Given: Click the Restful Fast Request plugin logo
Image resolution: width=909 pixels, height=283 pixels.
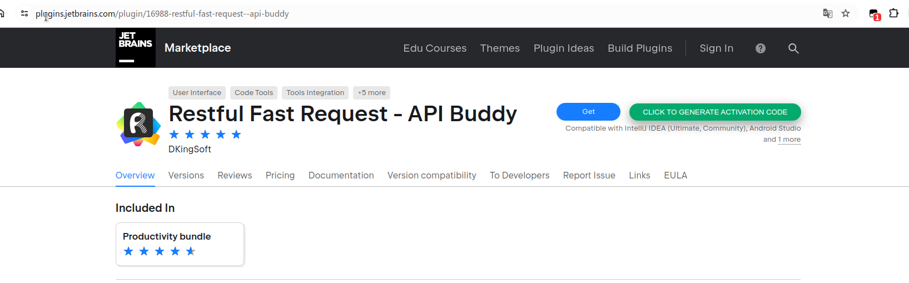Looking at the screenshot, I should point(138,125).
